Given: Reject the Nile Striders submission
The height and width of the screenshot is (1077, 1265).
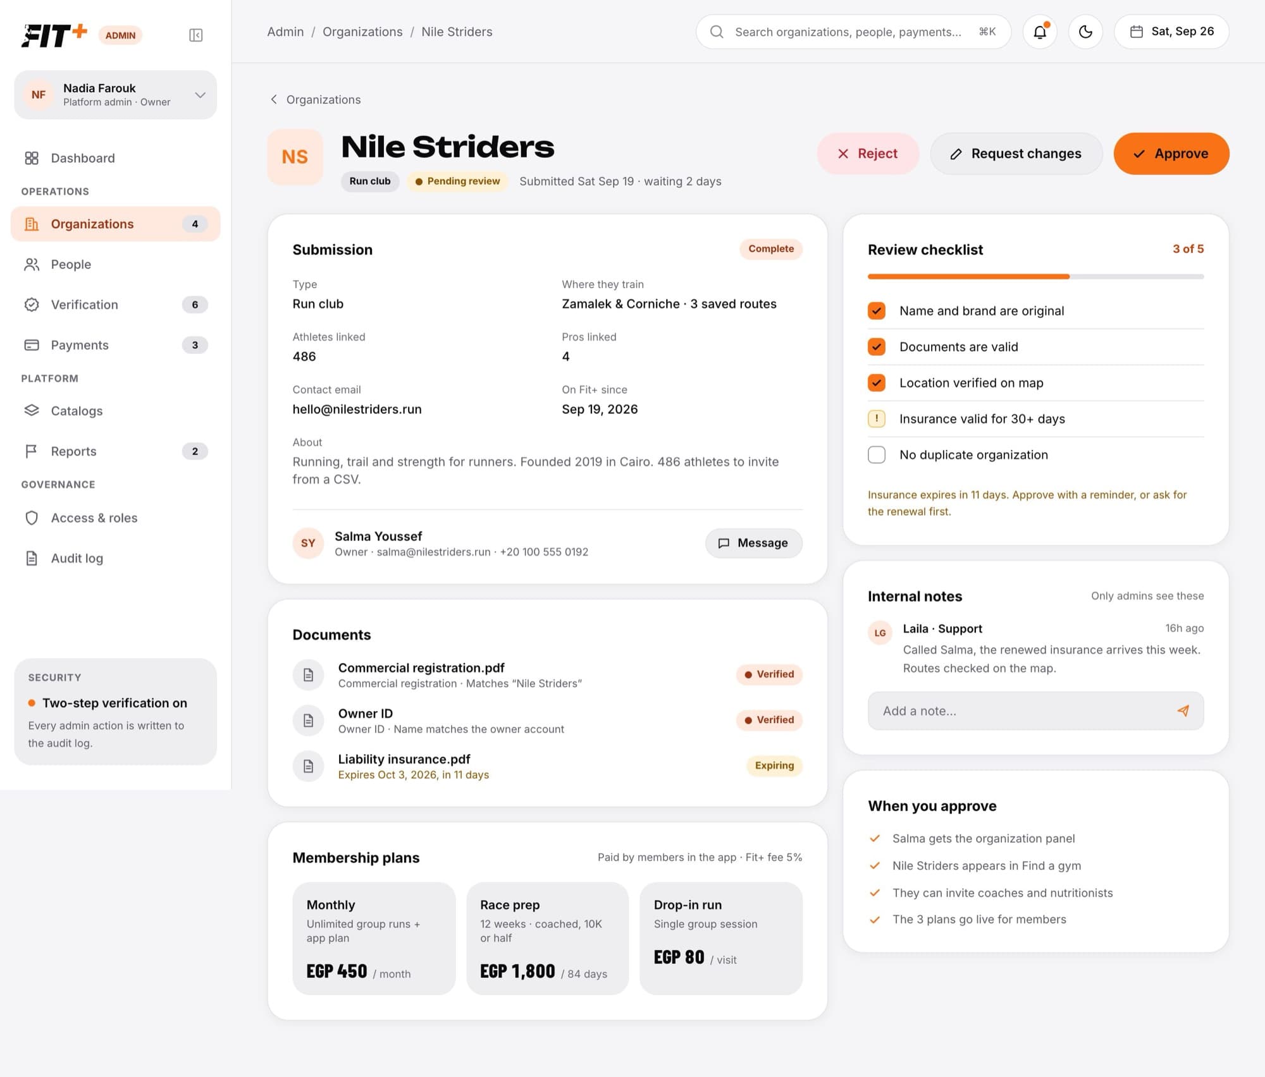Looking at the screenshot, I should [x=868, y=154].
